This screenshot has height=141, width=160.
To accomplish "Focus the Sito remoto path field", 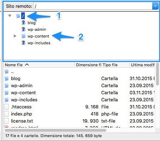I will pyautogui.click(x=93, y=6).
